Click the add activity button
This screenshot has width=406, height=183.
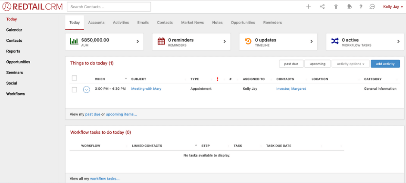tap(385, 64)
